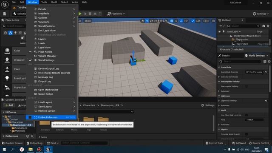Select the Translate gizmo tool in viewport

[x=147, y=21]
